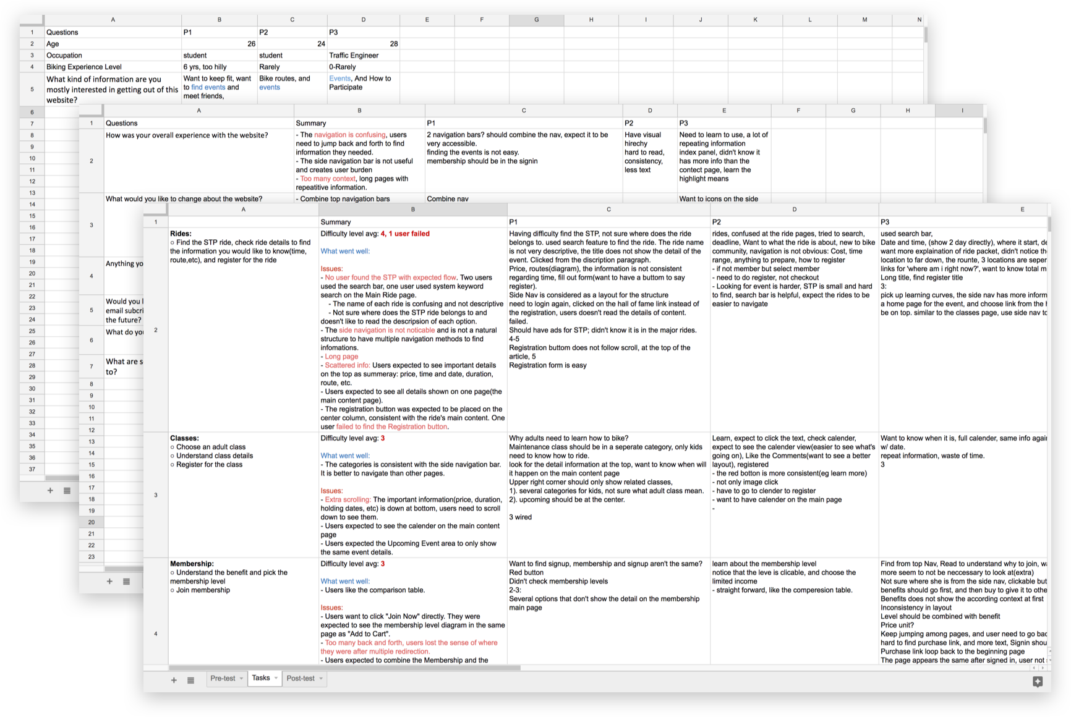
Task: Open the all-sheets list in the front Tasks spreadsheet
Action: 190,680
